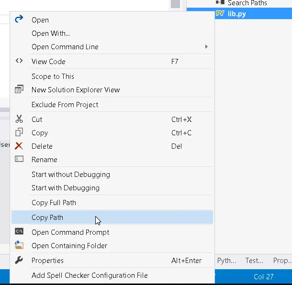
Task: Expand the Open Command Line submenu arrow
Action: 206,47
